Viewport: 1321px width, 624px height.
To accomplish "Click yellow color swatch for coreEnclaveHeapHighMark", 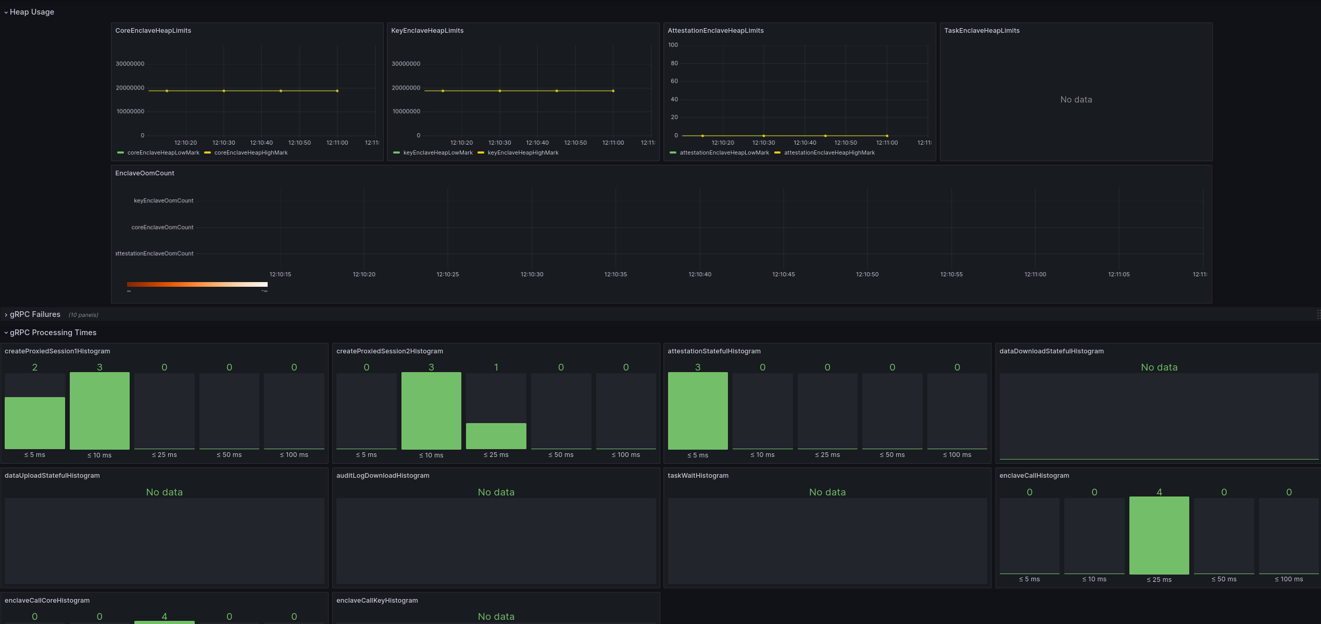I will click(x=208, y=153).
